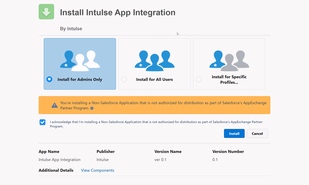Image resolution: width=309 pixels, height=185 pixels.
Task: Click the Intulse App Integration app name value
Action: [59, 160]
